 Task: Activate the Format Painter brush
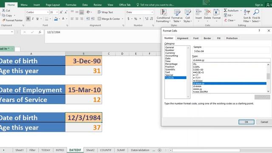click(x=3, y=20)
